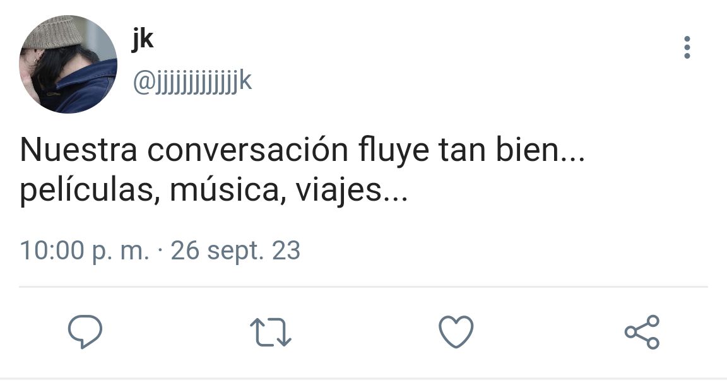View jk's profile picture
Image resolution: width=727 pixels, height=390 pixels.
68,64
